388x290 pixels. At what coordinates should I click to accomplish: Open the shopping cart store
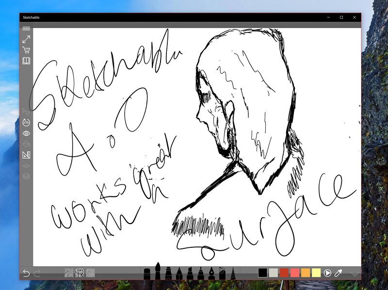coord(26,50)
